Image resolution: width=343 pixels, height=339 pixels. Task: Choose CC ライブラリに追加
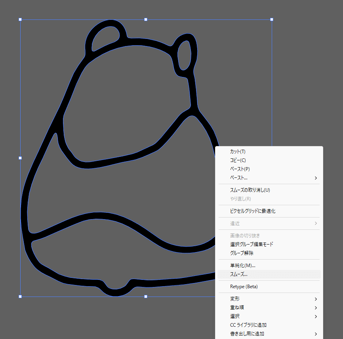[x=269, y=325]
